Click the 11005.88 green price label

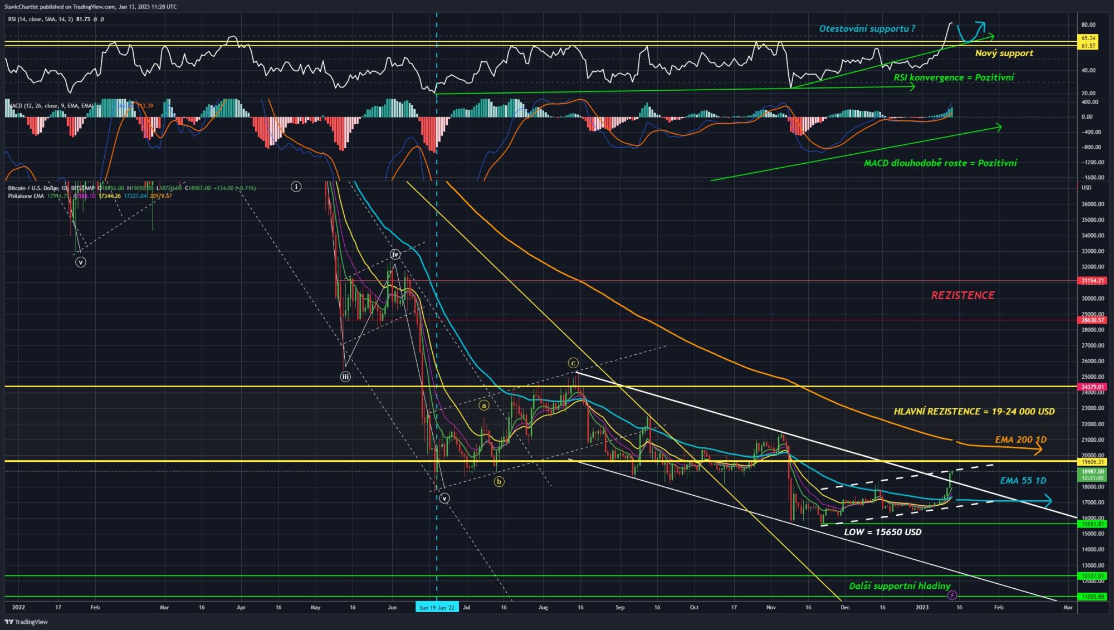click(1092, 597)
